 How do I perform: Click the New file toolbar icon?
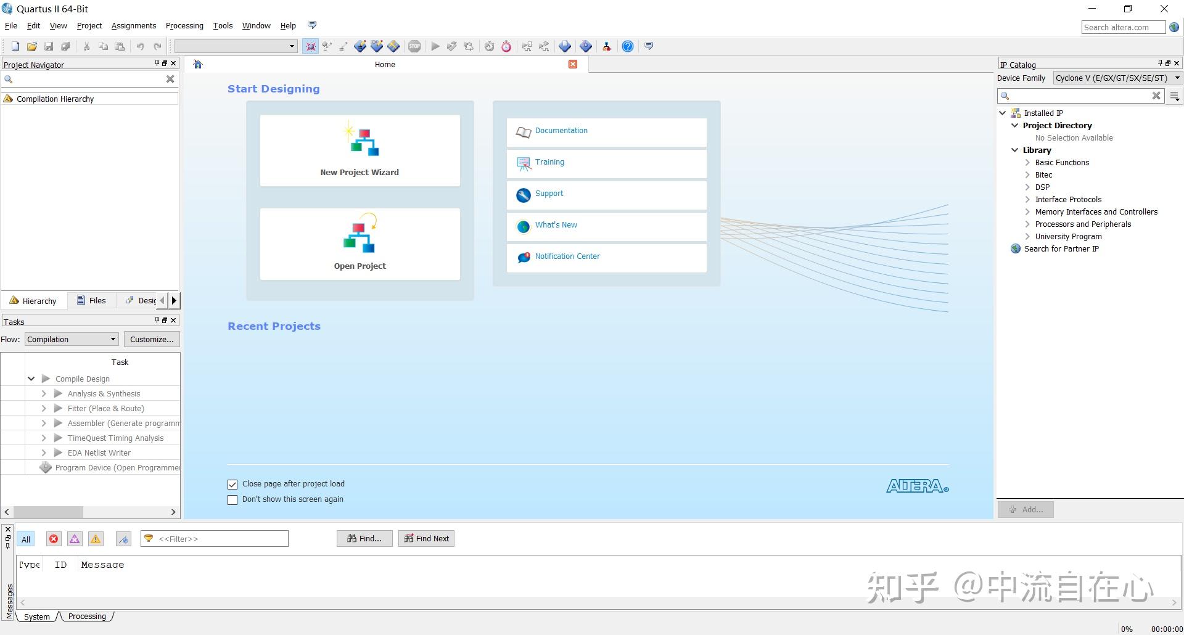point(15,46)
